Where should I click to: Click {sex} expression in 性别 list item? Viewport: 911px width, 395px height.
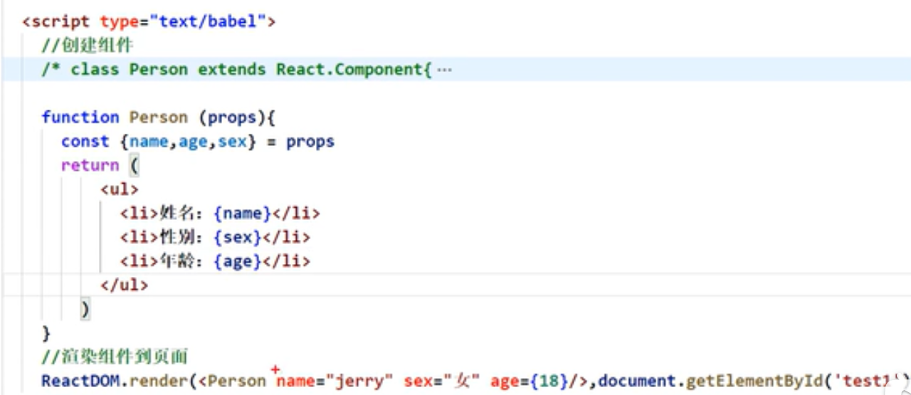pyautogui.click(x=238, y=238)
